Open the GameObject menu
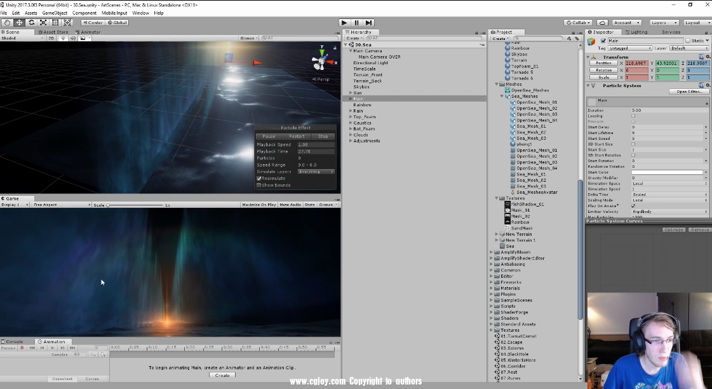 click(55, 13)
